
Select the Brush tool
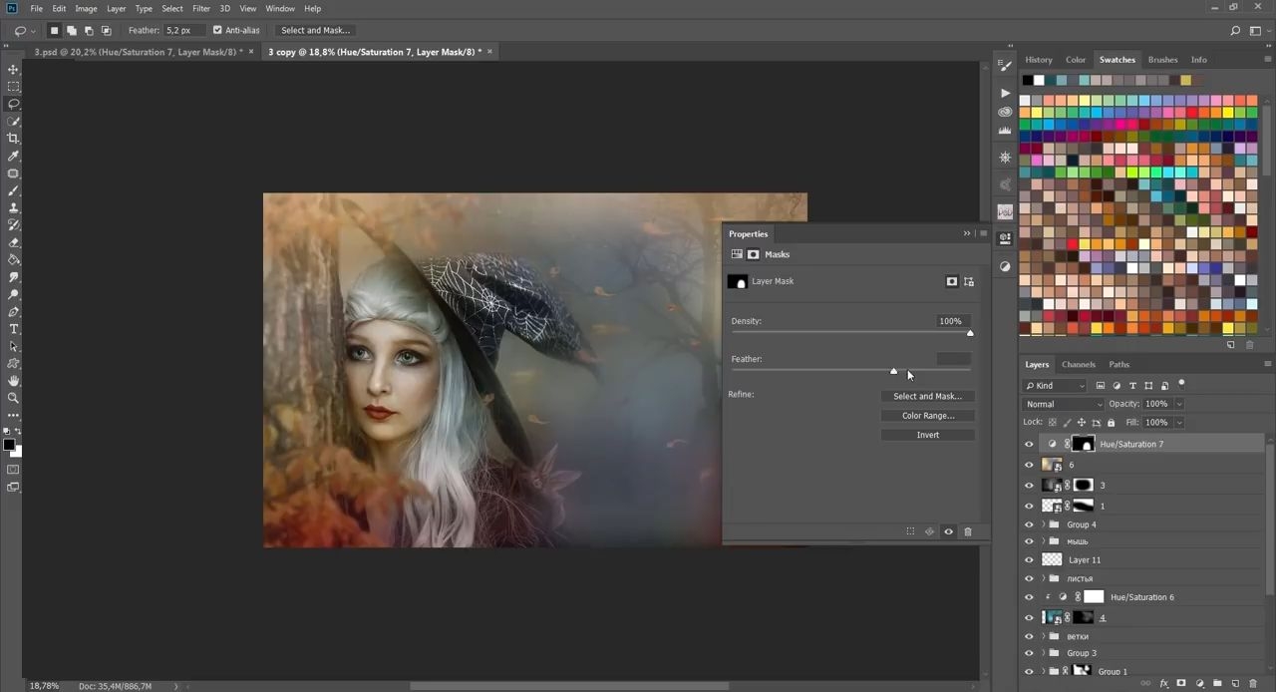[x=13, y=190]
